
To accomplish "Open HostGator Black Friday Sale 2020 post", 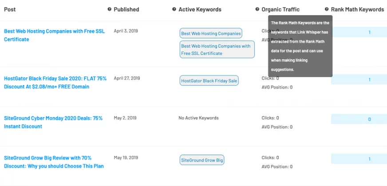I will click(55, 82).
